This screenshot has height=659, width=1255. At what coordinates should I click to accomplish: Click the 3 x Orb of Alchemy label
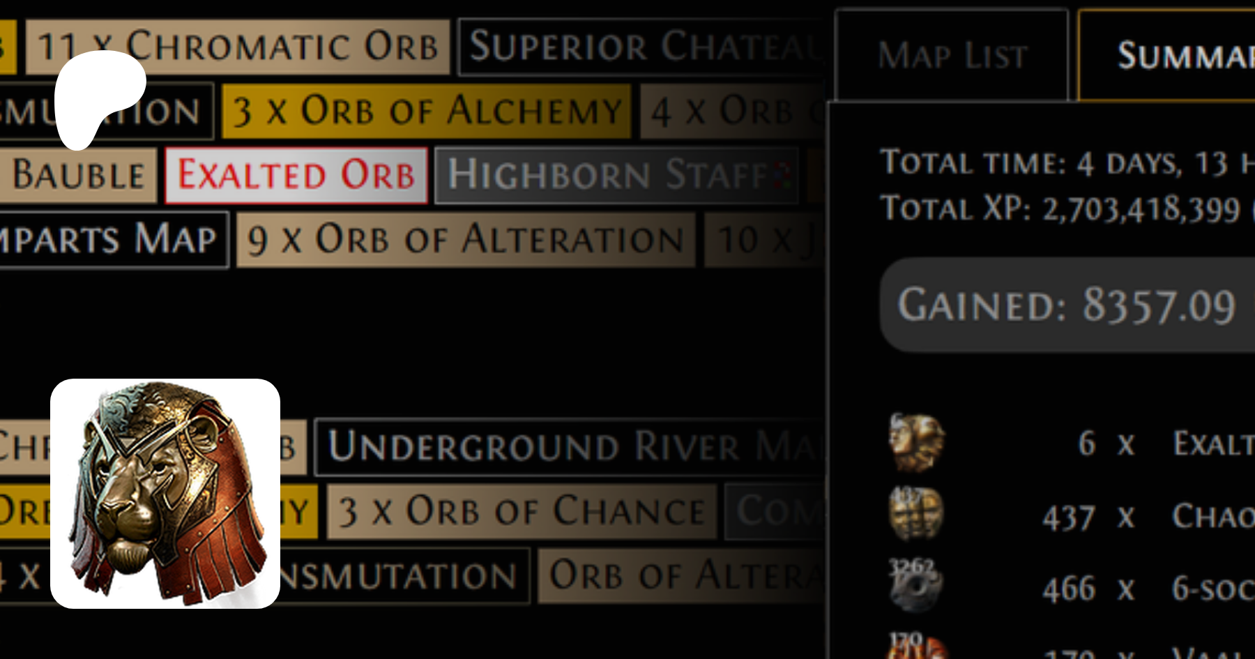pos(427,111)
